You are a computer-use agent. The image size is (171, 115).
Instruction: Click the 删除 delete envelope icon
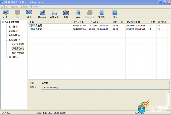[66, 13]
